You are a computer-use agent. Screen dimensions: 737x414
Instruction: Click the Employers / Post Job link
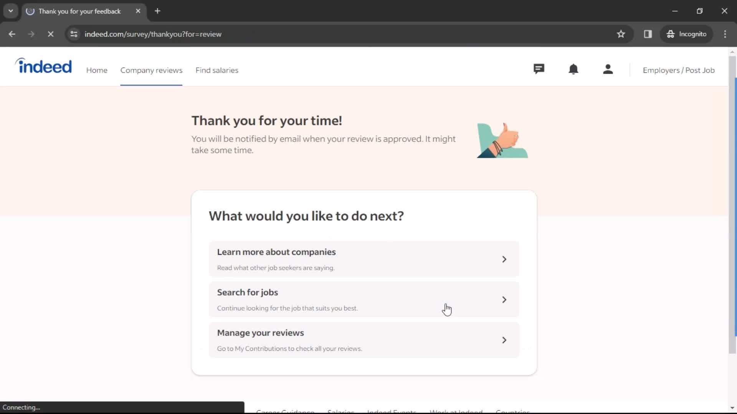tap(679, 70)
